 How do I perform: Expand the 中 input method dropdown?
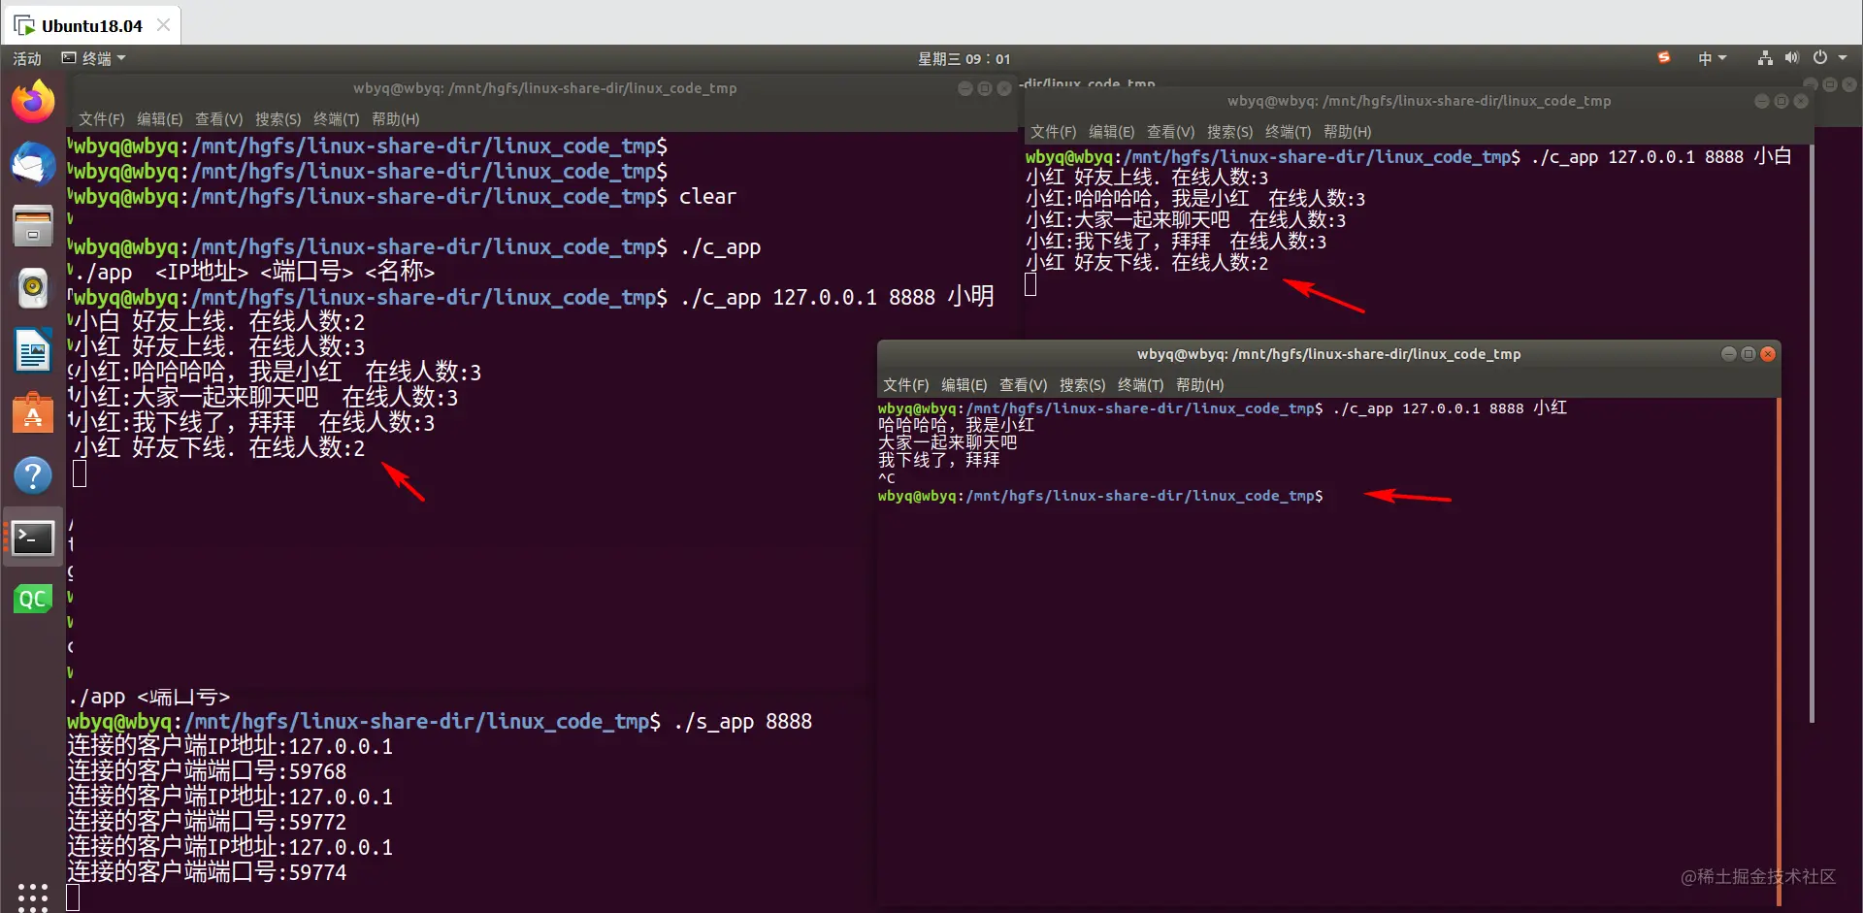click(x=1712, y=58)
